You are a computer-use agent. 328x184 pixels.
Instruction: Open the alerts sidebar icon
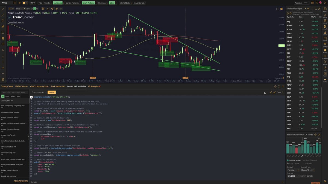tap(325, 16)
